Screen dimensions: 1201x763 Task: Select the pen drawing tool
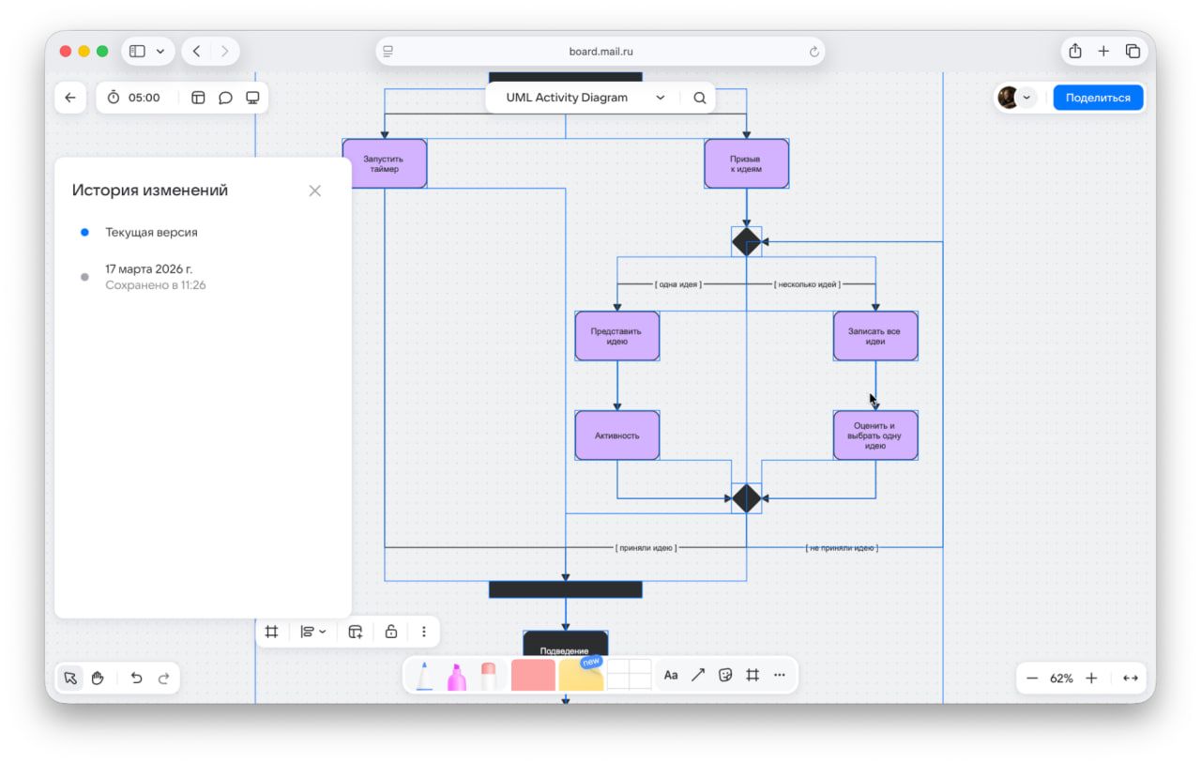424,676
